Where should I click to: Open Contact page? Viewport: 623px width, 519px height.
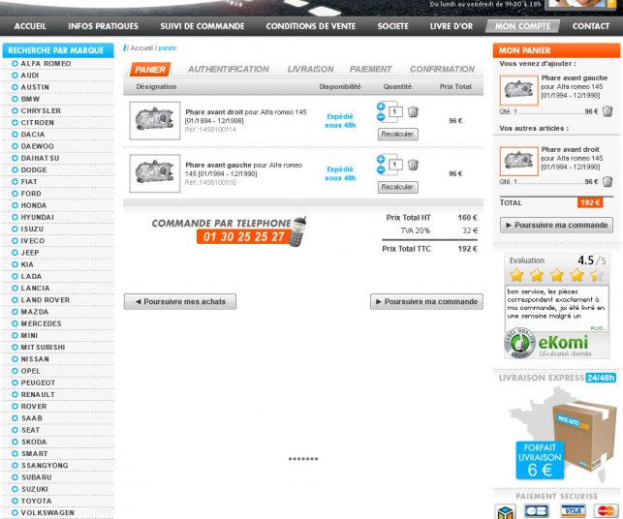[x=591, y=26]
